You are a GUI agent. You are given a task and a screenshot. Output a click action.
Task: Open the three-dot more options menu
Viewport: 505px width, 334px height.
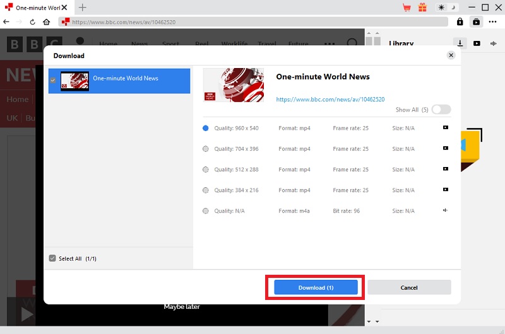pyautogui.click(x=492, y=22)
